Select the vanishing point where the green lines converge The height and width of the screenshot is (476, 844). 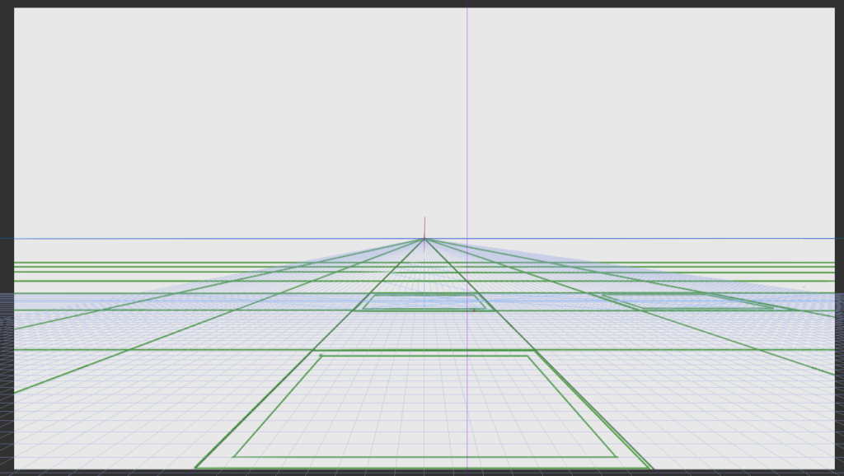click(424, 239)
